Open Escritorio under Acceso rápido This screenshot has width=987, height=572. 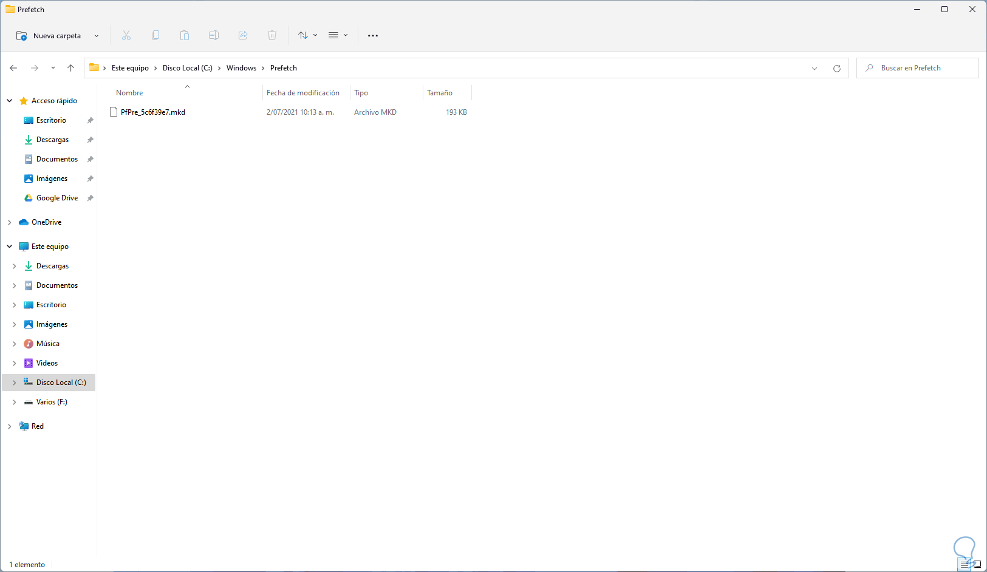pyautogui.click(x=51, y=120)
